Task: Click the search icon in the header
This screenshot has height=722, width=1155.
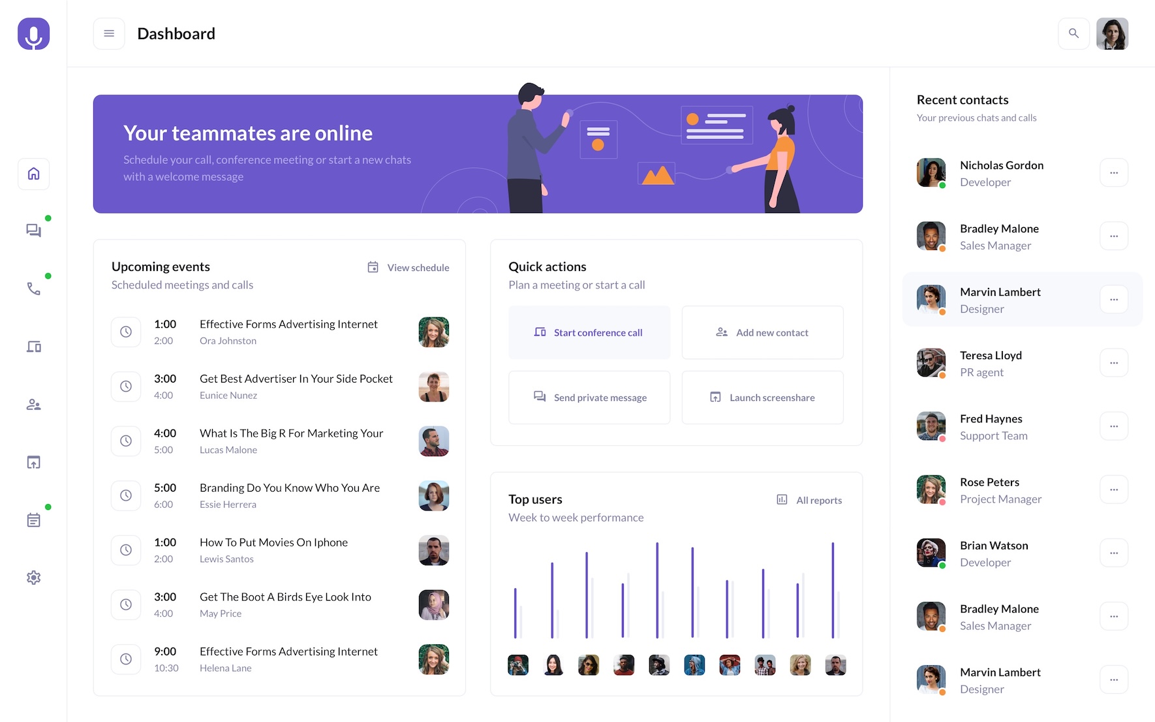Action: [1073, 33]
